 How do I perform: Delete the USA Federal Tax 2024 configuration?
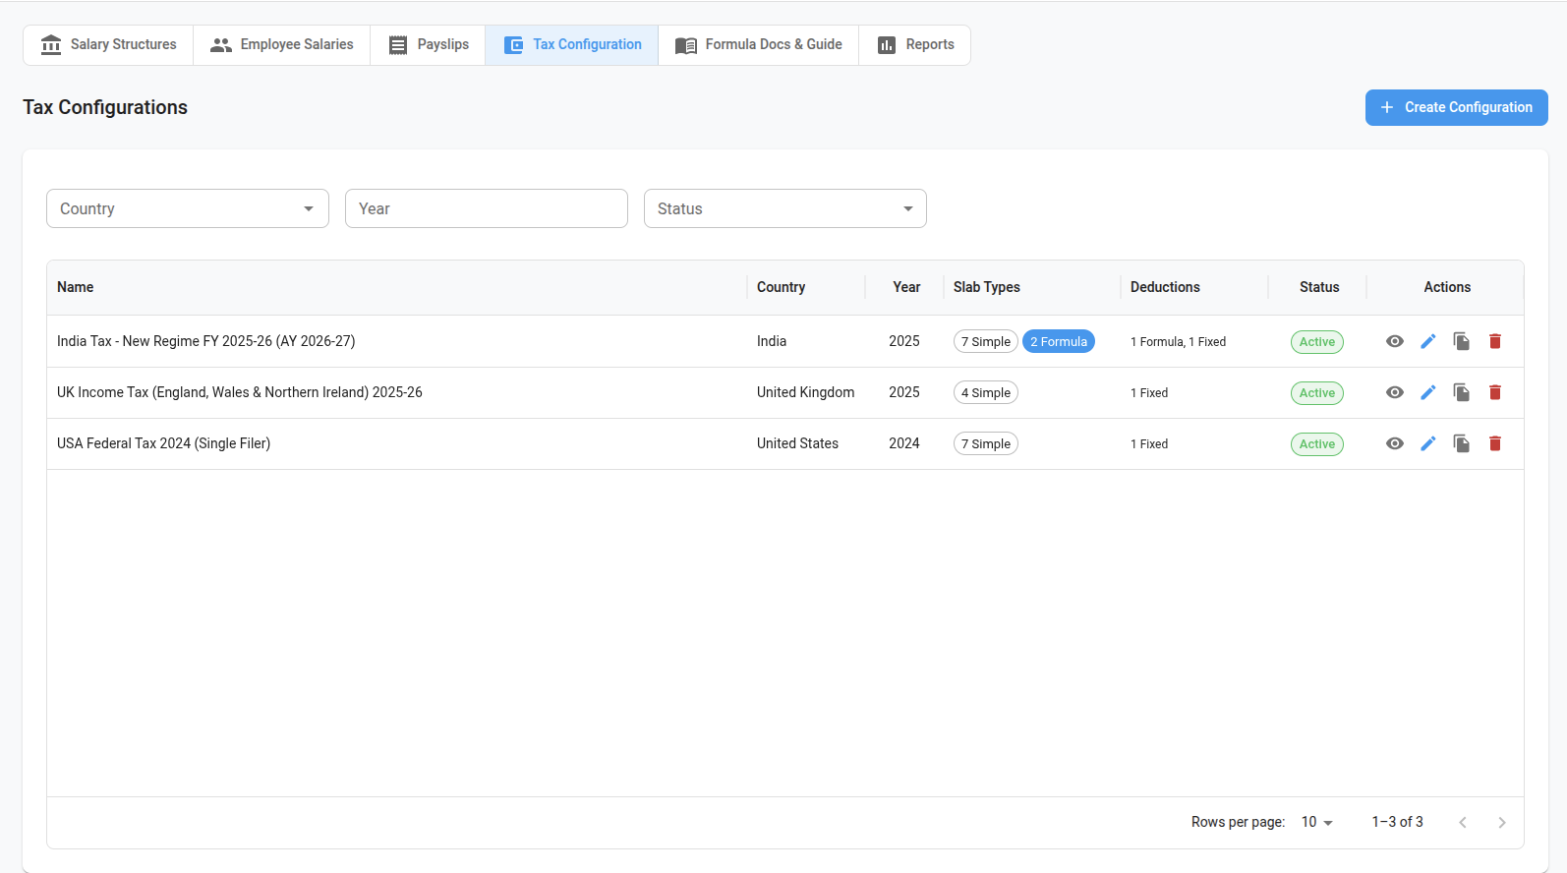tap(1495, 443)
